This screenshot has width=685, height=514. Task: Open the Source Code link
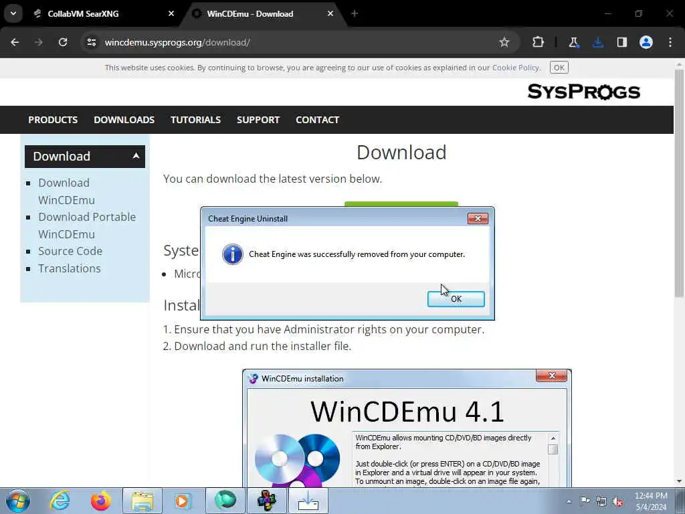pyautogui.click(x=70, y=252)
